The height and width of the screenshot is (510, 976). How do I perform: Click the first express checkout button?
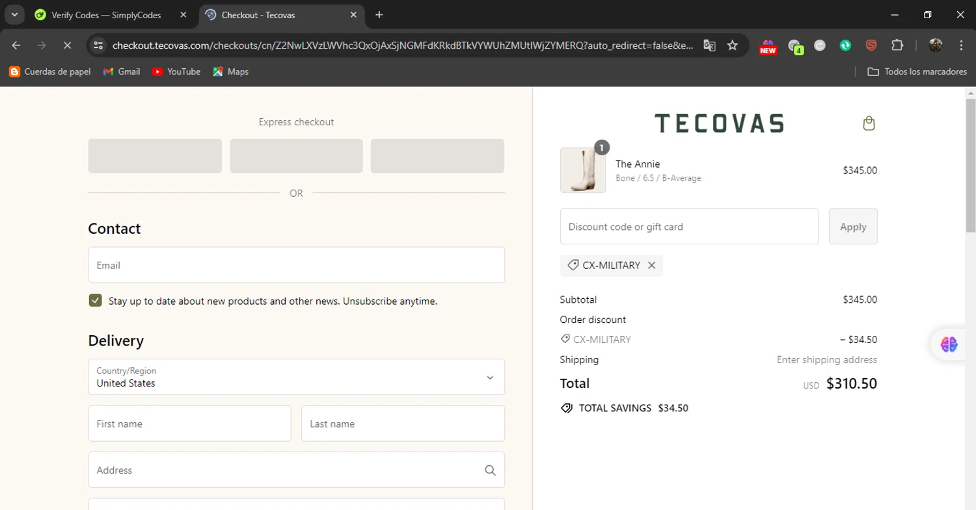(x=155, y=156)
